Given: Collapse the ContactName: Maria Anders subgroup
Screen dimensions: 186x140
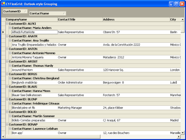Looking at the screenshot, I should (x=10, y=28).
